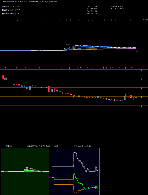This screenshot has height=195, width=148.
Task: Click the 'MACD:' panel heading
Action: click(x=9, y=146)
